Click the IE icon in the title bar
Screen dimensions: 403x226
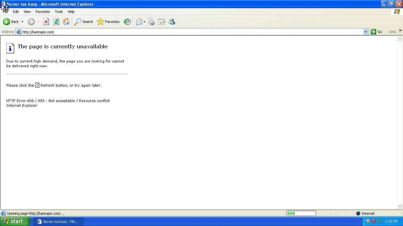tap(3, 4)
